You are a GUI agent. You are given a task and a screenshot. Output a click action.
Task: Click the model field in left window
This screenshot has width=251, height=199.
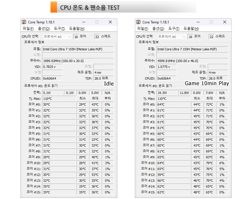click(x=78, y=49)
